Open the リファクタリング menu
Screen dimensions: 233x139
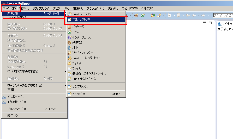41,8
